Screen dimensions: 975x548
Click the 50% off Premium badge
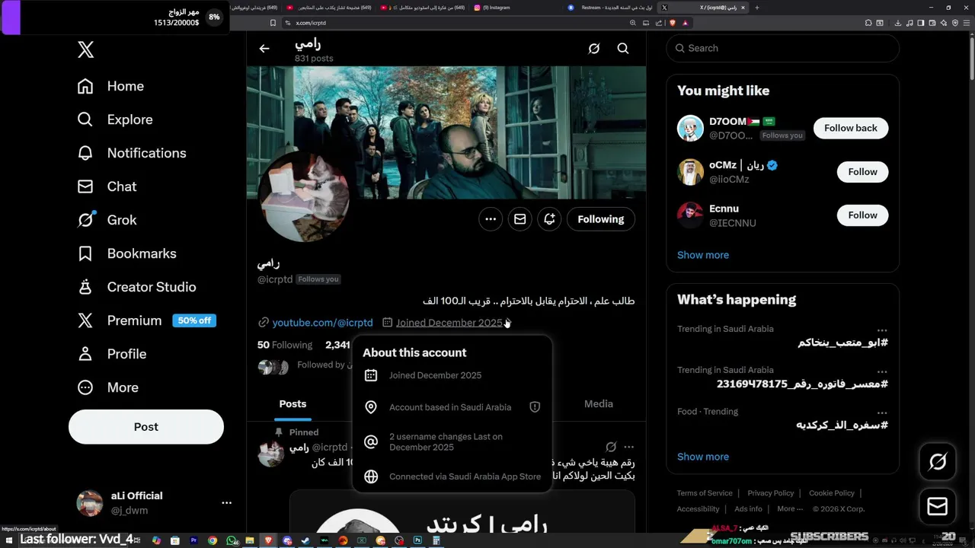click(194, 320)
